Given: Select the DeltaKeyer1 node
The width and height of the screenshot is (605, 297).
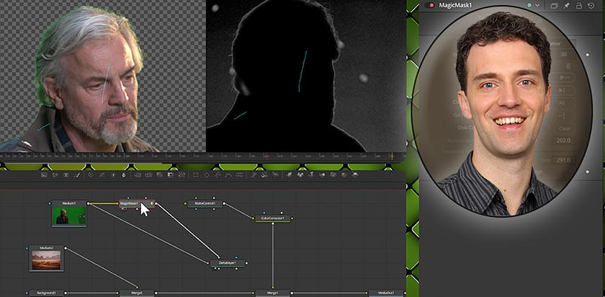Looking at the screenshot, I should coord(228,263).
